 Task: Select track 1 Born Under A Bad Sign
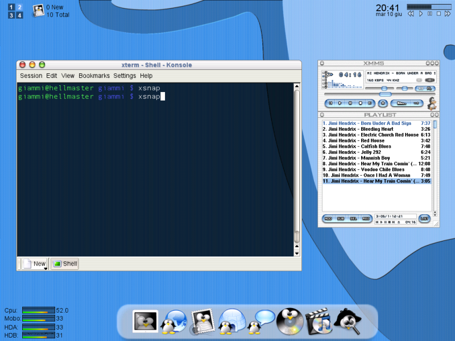377,123
